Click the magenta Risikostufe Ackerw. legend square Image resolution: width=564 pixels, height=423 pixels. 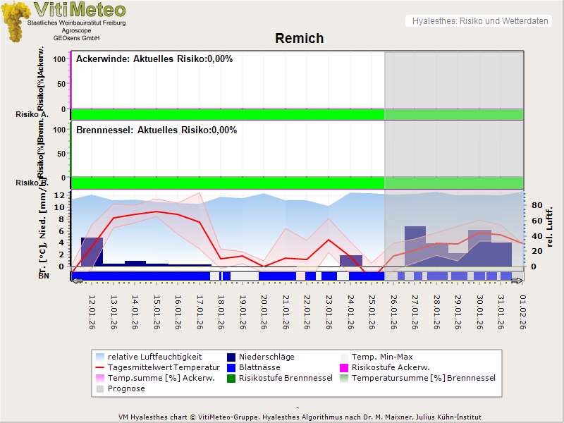point(345,367)
